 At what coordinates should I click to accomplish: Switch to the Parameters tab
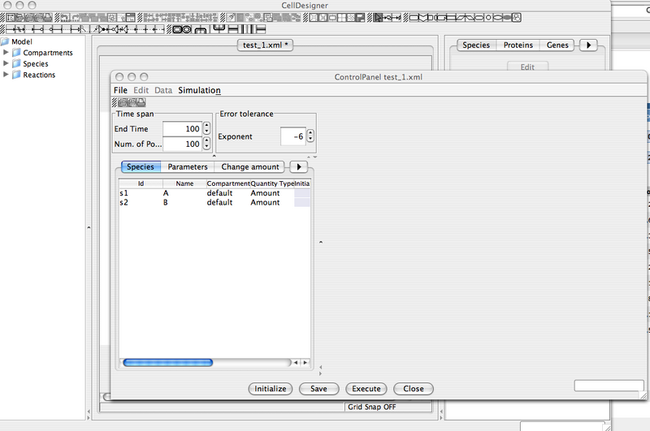pyautogui.click(x=188, y=166)
